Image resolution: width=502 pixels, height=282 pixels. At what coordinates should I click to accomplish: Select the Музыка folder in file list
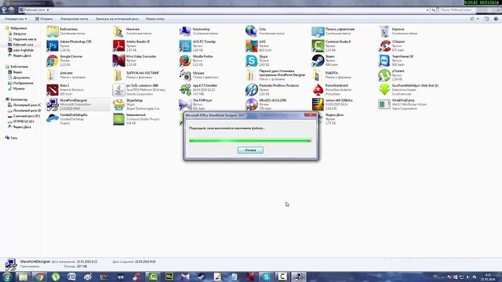tap(185, 75)
